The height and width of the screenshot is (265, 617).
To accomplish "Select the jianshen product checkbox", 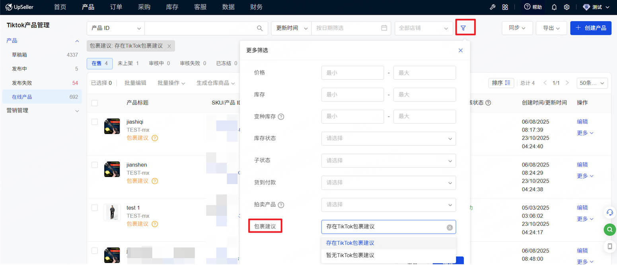I will pos(95,165).
